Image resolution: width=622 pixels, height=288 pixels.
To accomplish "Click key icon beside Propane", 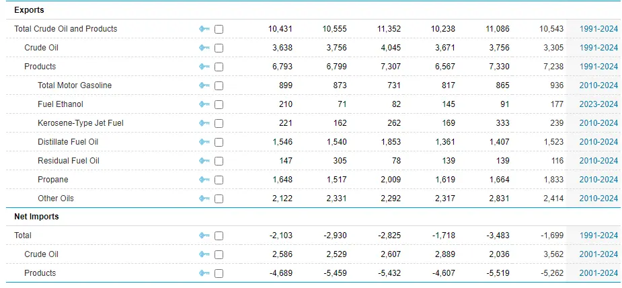I will click(x=204, y=180).
